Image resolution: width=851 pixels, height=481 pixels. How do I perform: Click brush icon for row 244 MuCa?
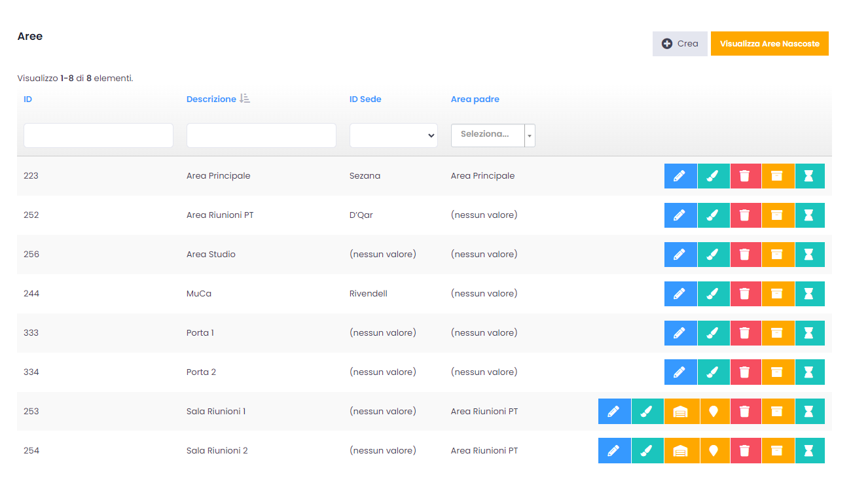(713, 294)
